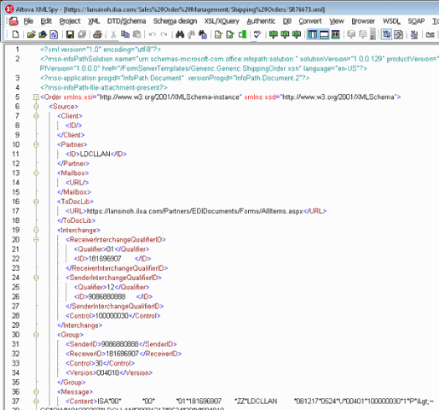The image size is (439, 410).
Task: Click the LDCLLAN partner ID value
Action: pos(95,154)
